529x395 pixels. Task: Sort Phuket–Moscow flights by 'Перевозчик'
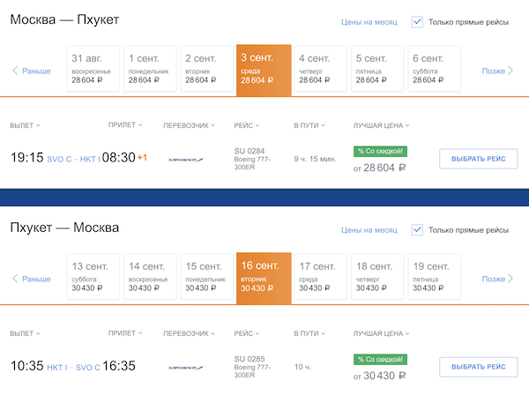pos(188,333)
